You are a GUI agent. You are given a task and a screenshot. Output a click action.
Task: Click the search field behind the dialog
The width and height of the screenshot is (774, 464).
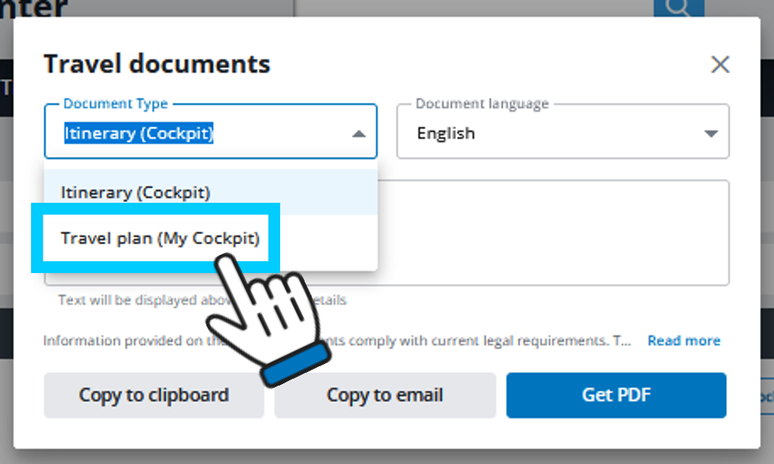pyautogui.click(x=473, y=8)
